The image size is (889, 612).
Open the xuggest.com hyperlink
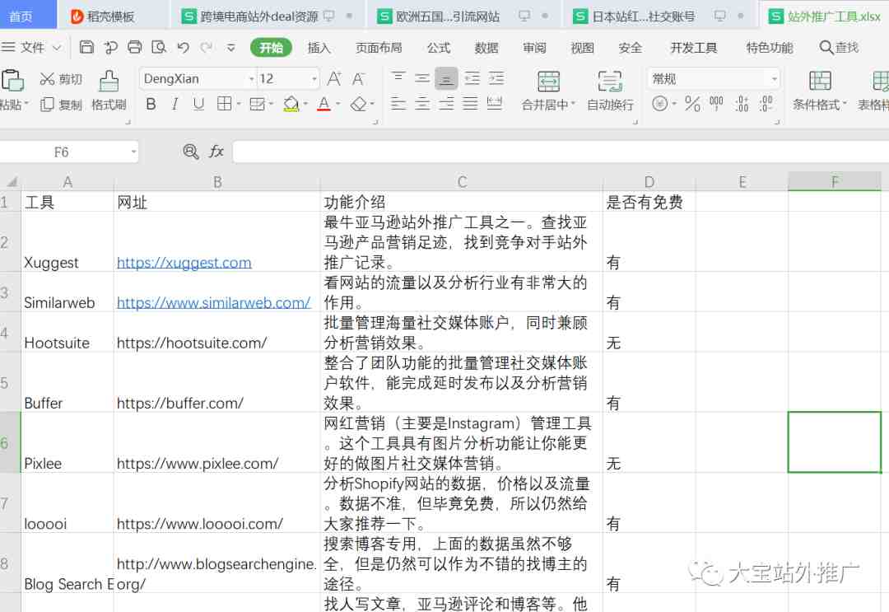(x=184, y=263)
